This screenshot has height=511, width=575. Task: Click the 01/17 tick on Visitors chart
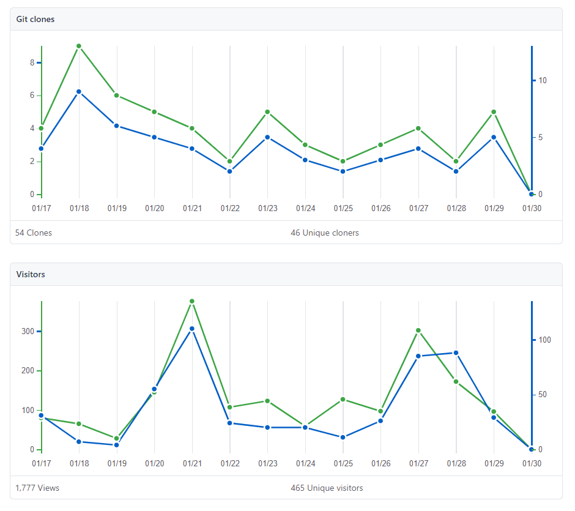[41, 464]
